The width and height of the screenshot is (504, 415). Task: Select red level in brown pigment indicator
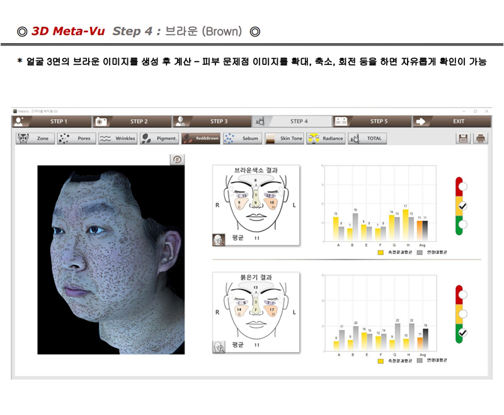[x=463, y=186]
